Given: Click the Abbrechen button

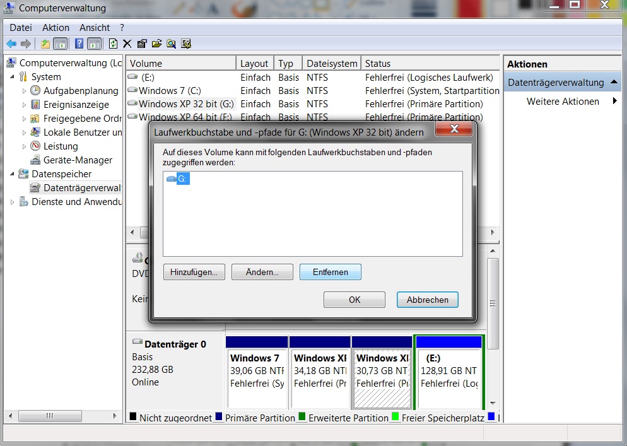Looking at the screenshot, I should 428,300.
